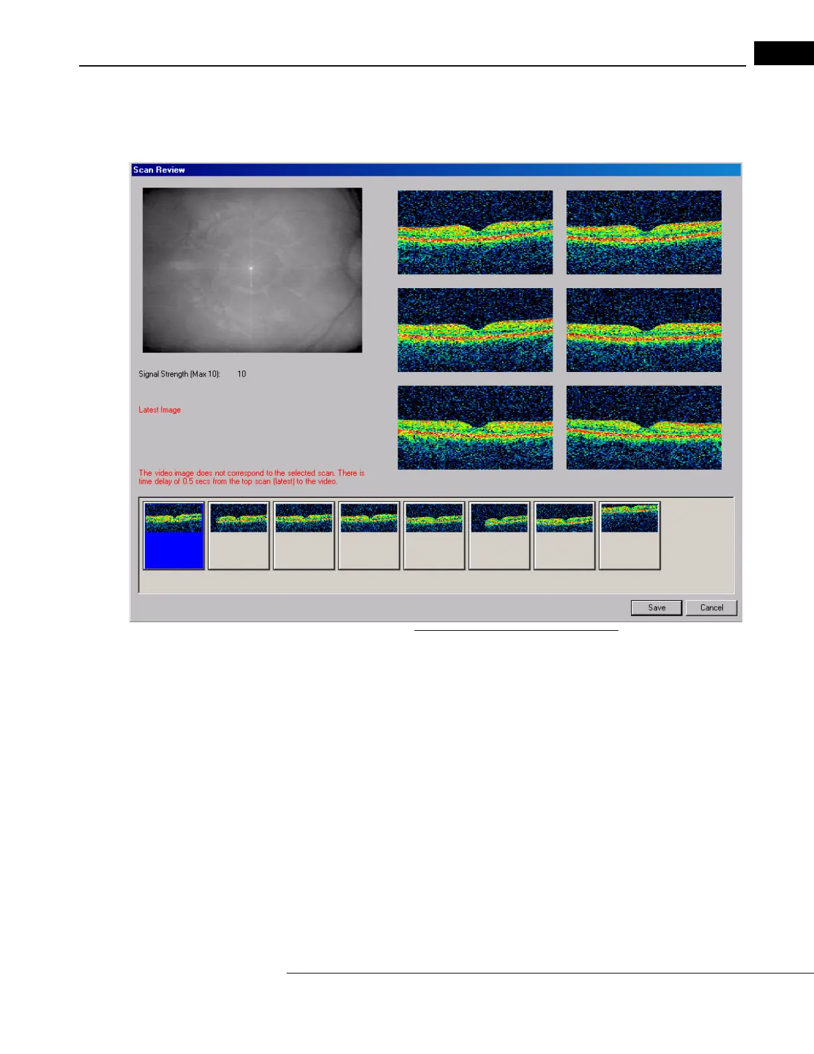Click the middle-left OCT scan image

coord(475,330)
